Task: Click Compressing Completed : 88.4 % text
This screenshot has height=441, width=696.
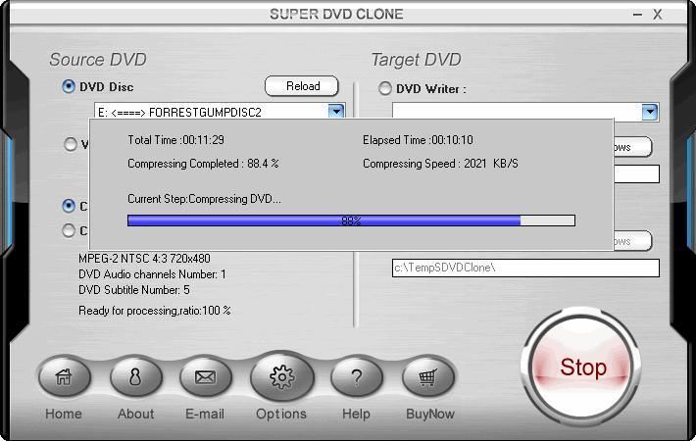Action: [203, 164]
